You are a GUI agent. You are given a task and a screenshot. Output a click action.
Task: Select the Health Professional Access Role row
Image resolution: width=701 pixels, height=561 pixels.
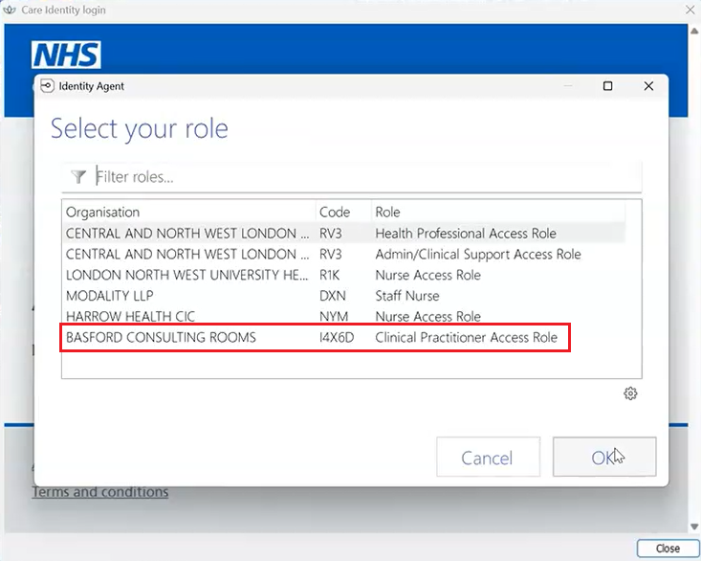343,233
